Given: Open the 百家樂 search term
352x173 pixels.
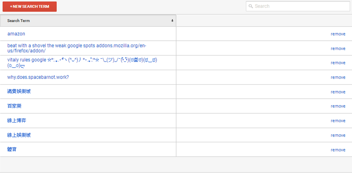Looking at the screenshot, I should point(14,106).
